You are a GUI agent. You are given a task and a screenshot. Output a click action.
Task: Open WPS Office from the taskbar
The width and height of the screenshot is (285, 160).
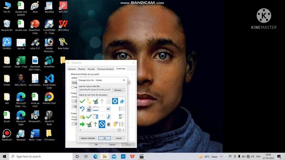tap(132, 156)
